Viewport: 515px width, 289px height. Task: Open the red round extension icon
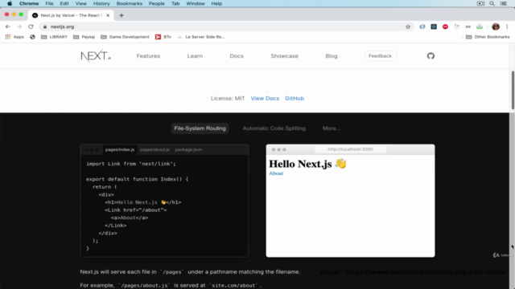(445, 26)
